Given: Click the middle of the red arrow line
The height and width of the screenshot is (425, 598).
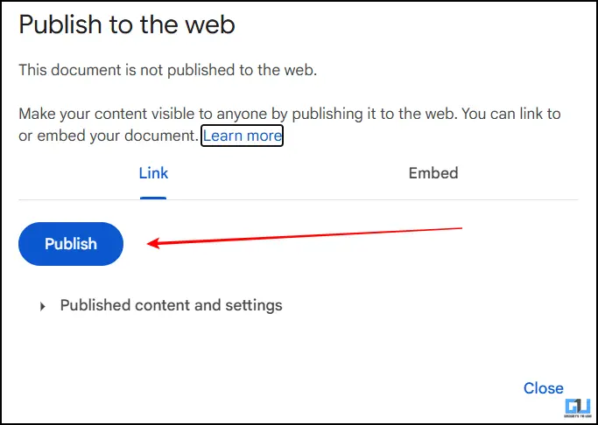Looking at the screenshot, I should [x=306, y=236].
